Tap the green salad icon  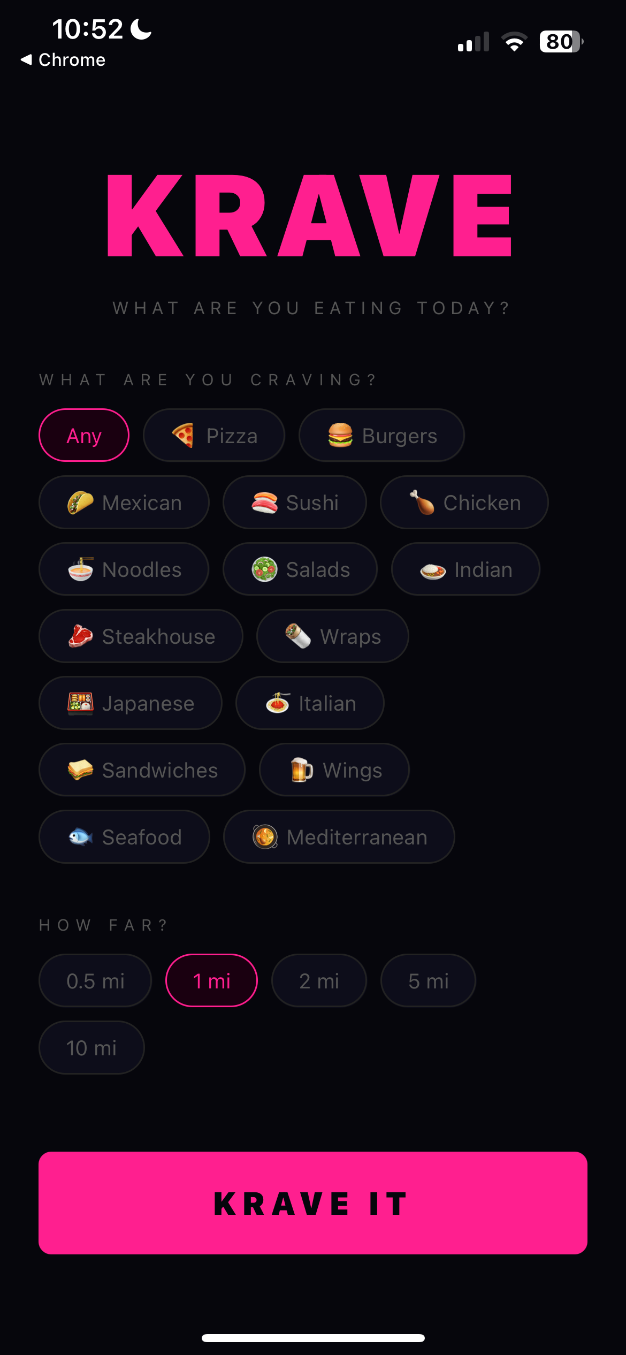pos(264,569)
